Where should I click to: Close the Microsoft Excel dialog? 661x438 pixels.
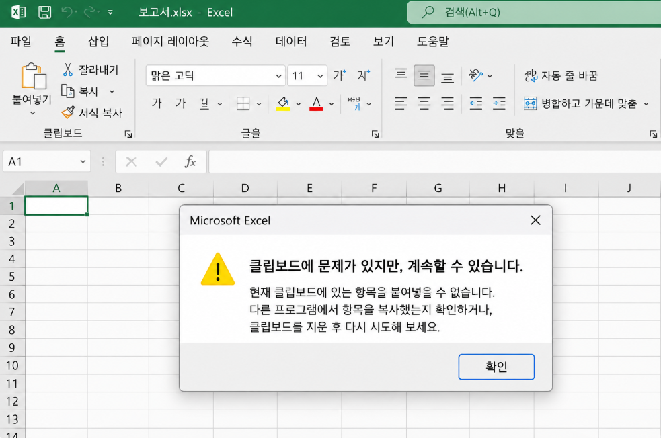pyautogui.click(x=535, y=220)
